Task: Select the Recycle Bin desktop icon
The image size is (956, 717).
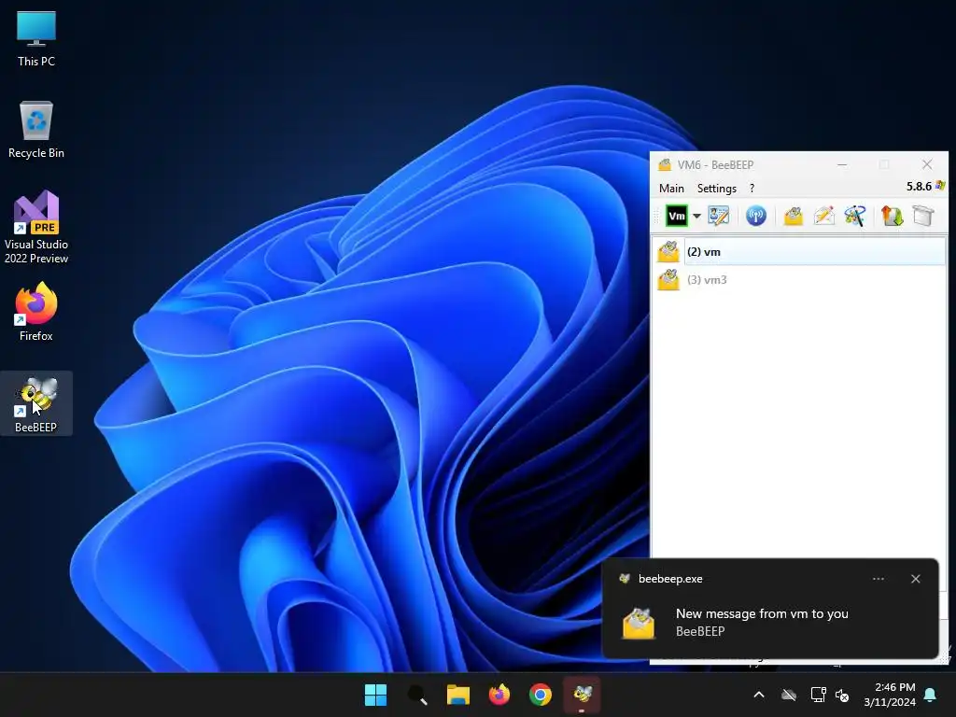Action: [36, 130]
